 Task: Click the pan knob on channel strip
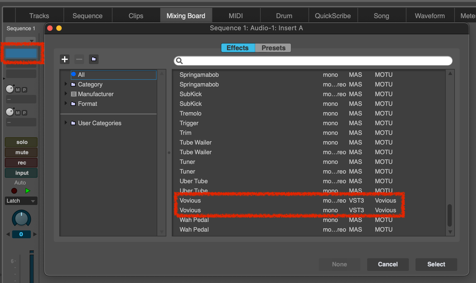point(21,219)
